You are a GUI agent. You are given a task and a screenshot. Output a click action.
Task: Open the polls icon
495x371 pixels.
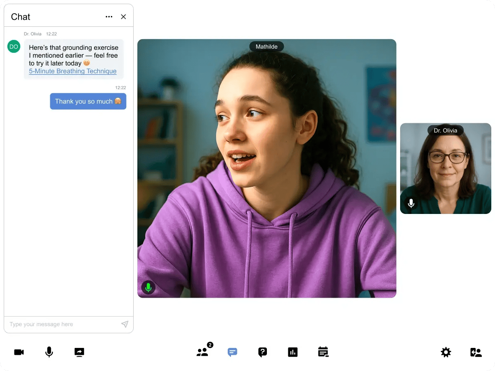pyautogui.click(x=293, y=352)
